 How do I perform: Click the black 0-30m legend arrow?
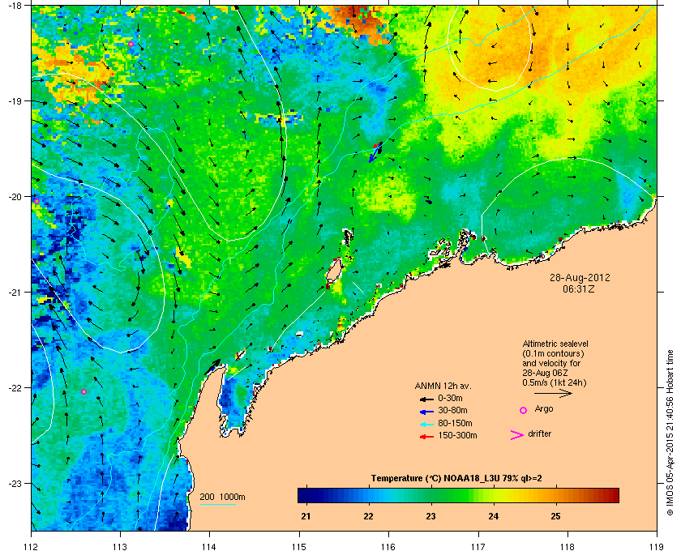pyautogui.click(x=427, y=399)
